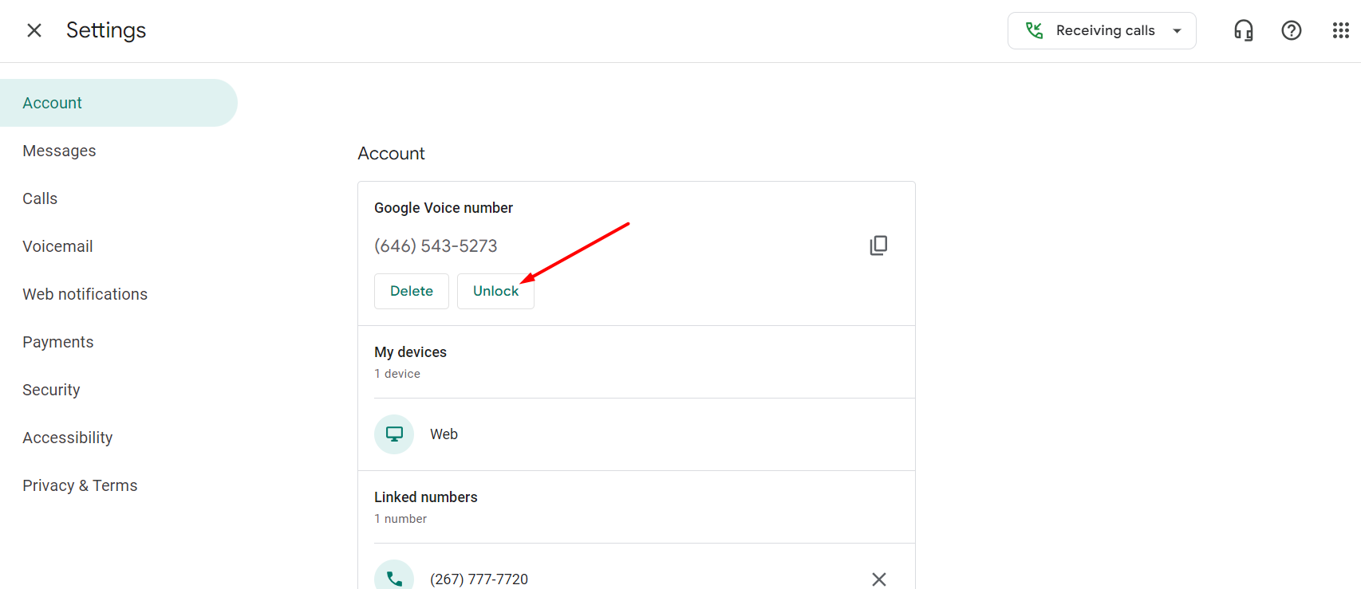This screenshot has width=1361, height=589.
Task: Go to Calls settings
Action: click(x=40, y=198)
